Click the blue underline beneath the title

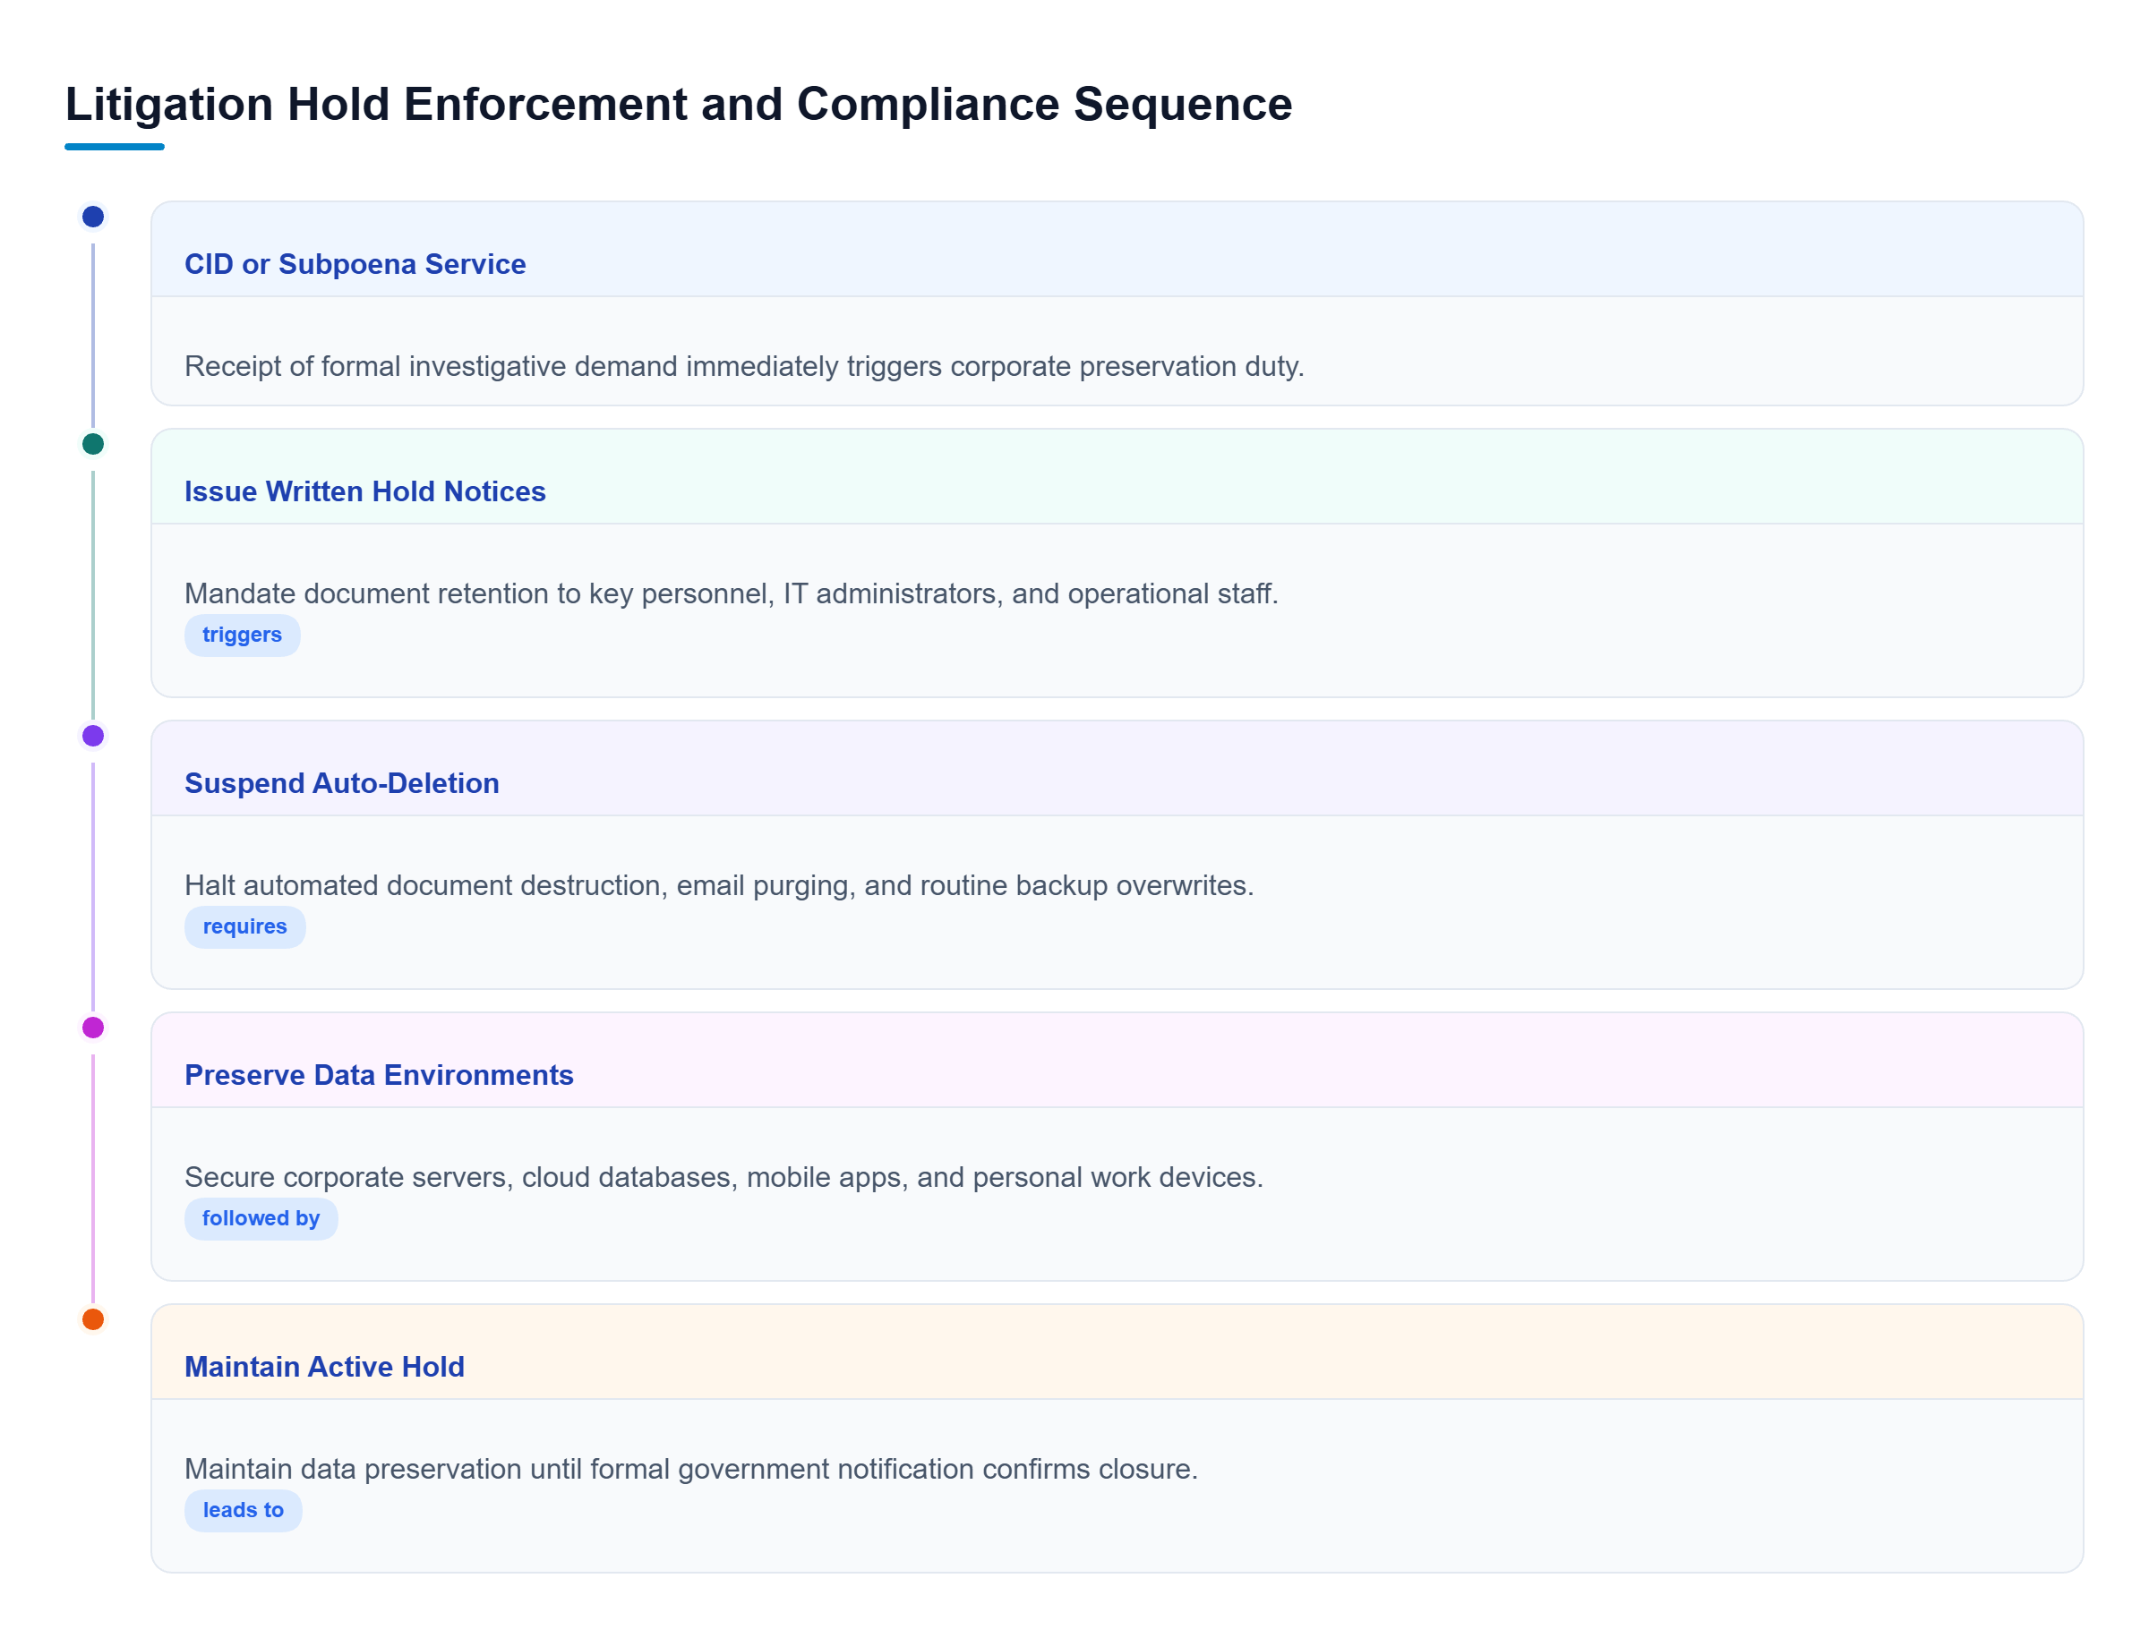[x=114, y=147]
